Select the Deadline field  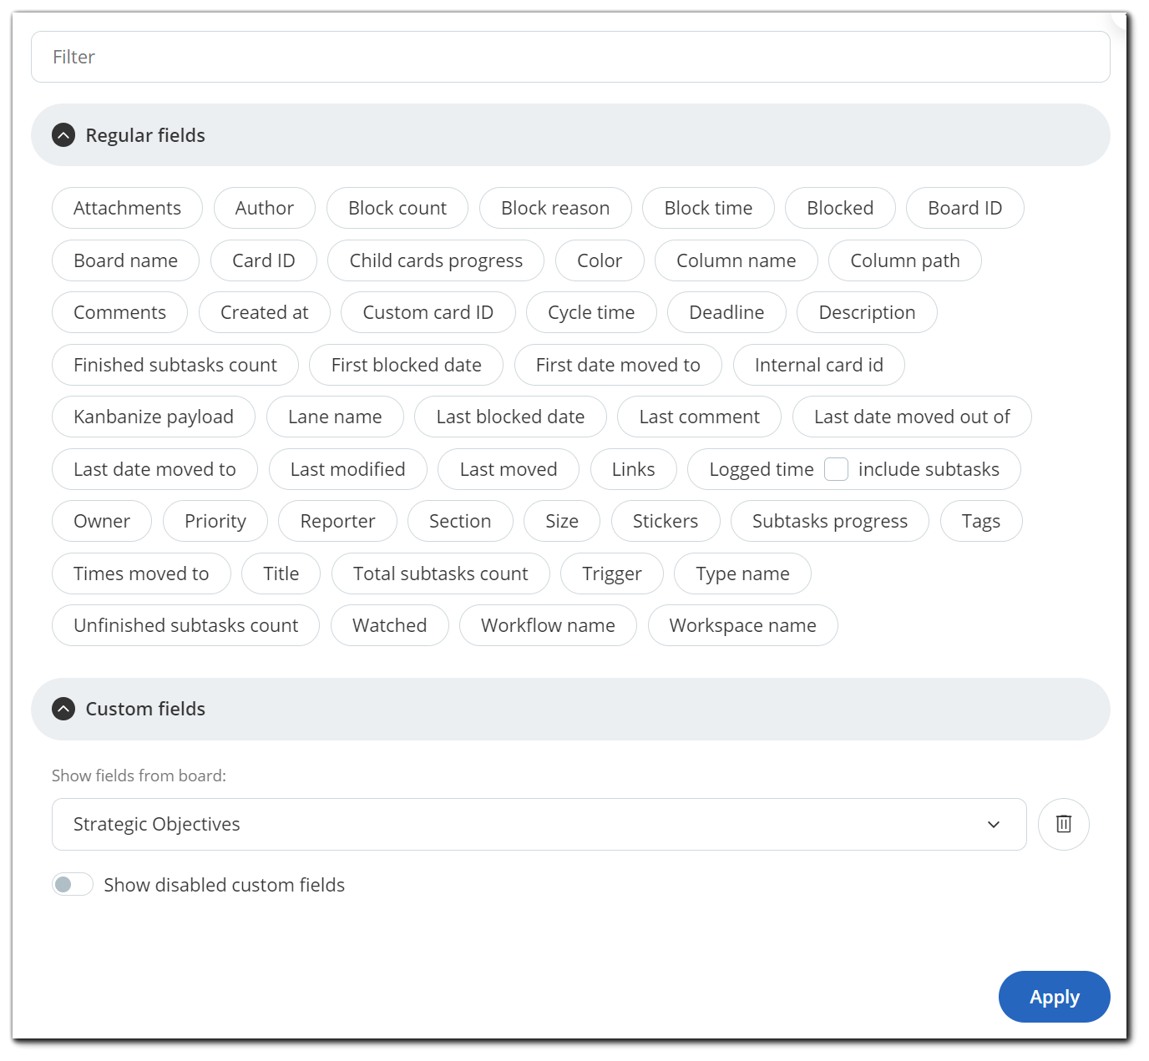726,312
